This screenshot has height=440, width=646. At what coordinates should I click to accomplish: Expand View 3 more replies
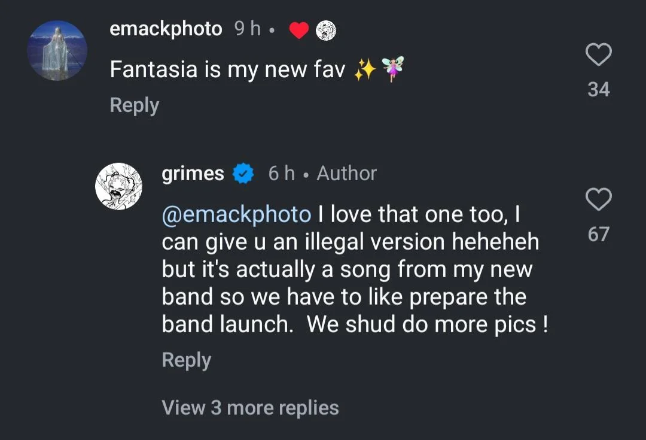250,408
